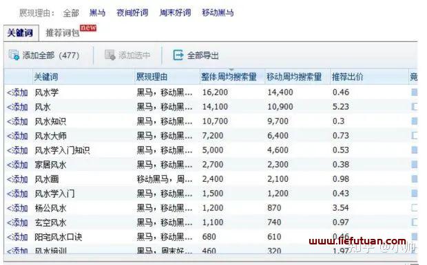This screenshot has width=427, height=265.
Task: Click the competition indicator in the 玄空风水 row
Action: point(414,222)
